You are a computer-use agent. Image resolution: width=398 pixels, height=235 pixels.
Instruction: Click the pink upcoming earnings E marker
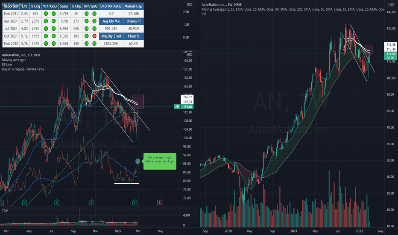click(x=160, y=202)
